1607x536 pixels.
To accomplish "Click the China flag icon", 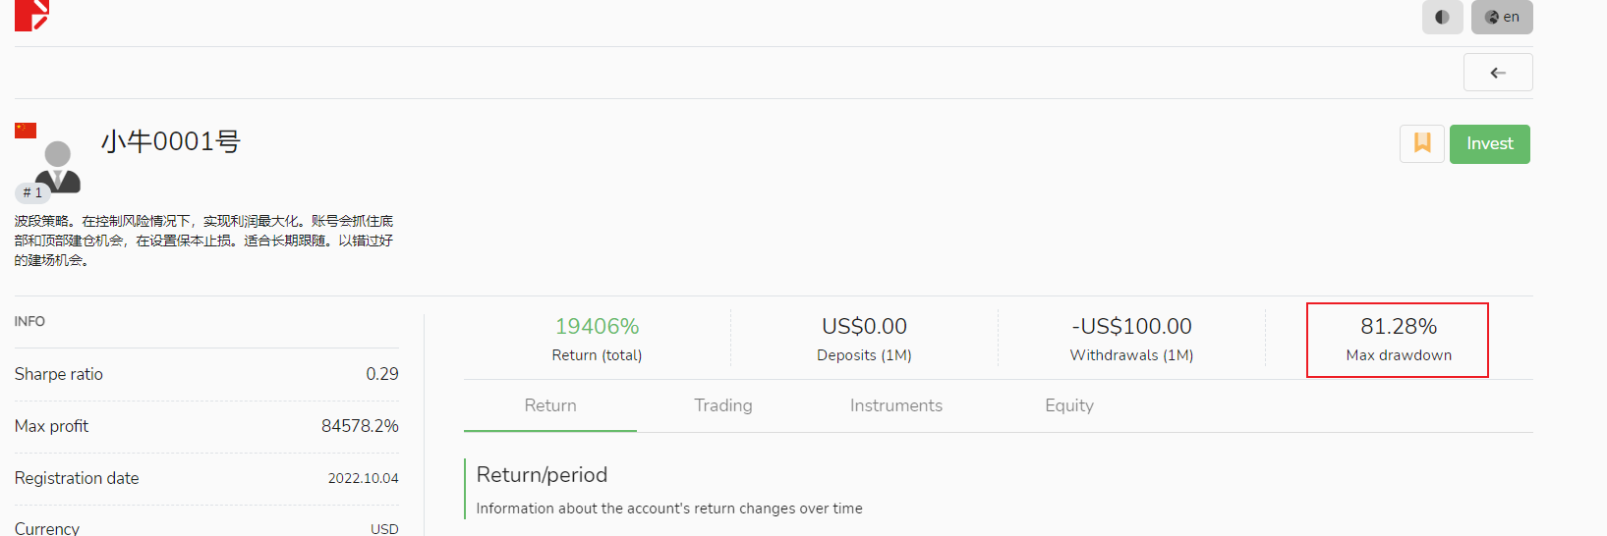I will [26, 131].
